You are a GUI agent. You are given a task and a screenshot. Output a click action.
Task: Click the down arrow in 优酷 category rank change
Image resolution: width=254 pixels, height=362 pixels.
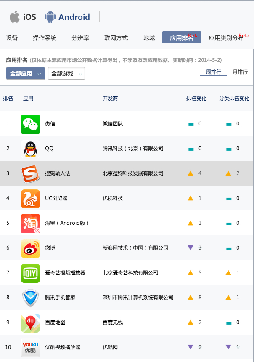pos(228,347)
